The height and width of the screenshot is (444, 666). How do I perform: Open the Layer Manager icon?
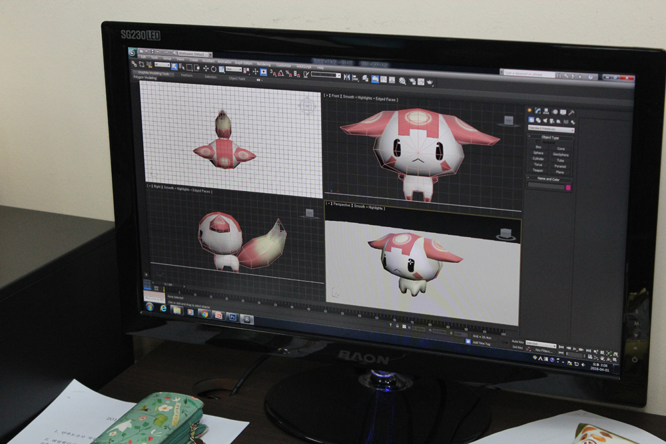coord(365,79)
